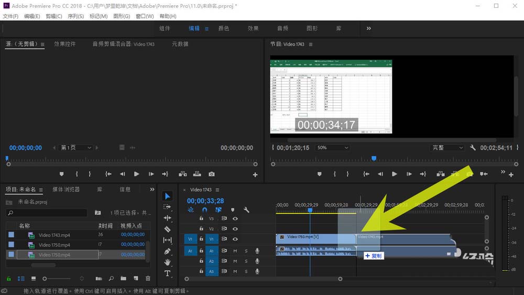Open playback resolution 完整 dropdown

pyautogui.click(x=447, y=147)
